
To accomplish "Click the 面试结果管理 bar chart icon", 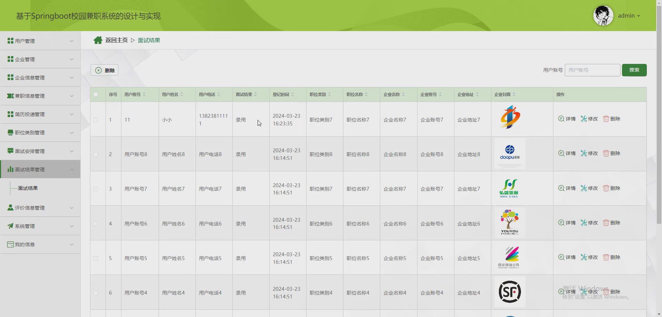I will (x=10, y=169).
